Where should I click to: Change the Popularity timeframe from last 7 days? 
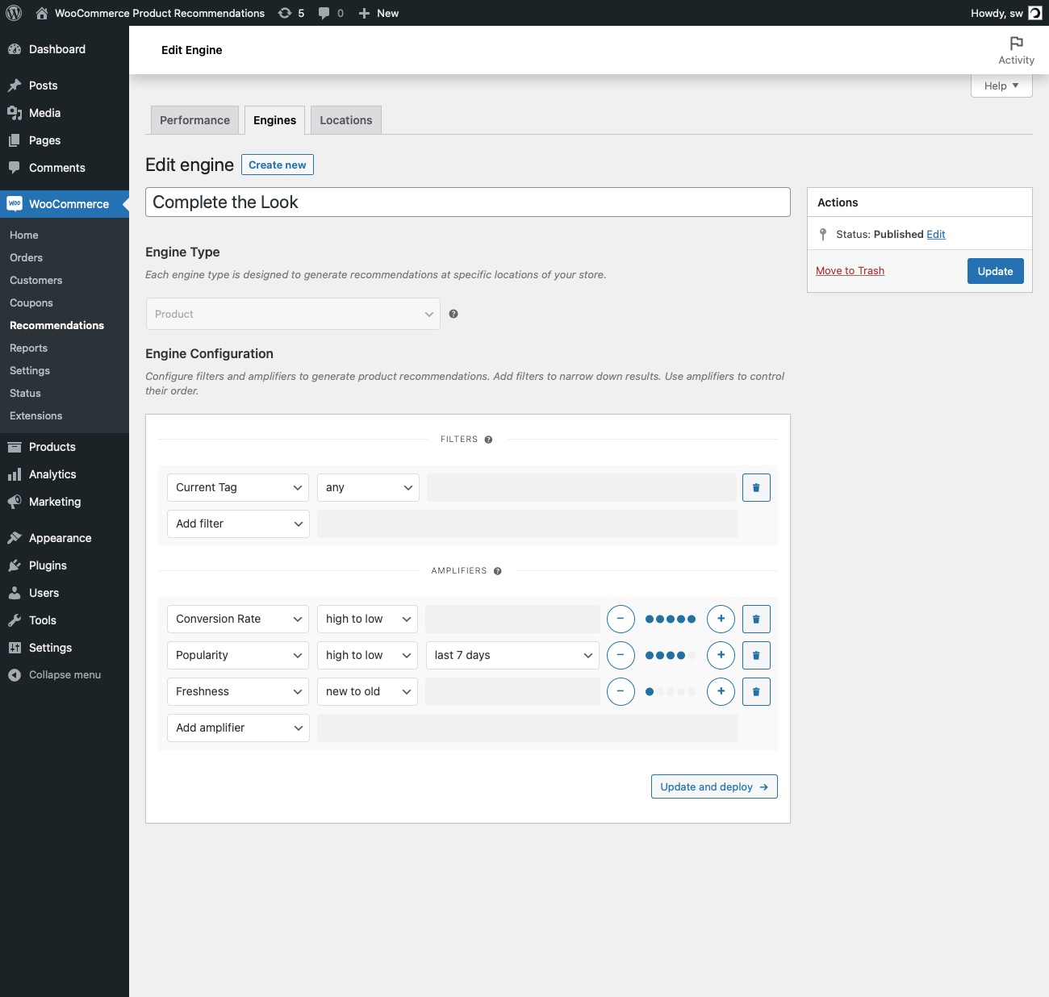tap(512, 655)
